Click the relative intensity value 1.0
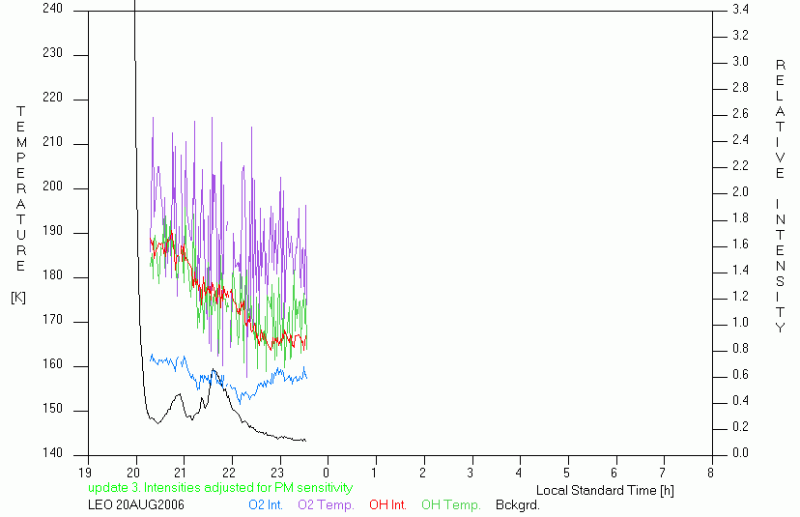This screenshot has height=517, width=800. (740, 322)
